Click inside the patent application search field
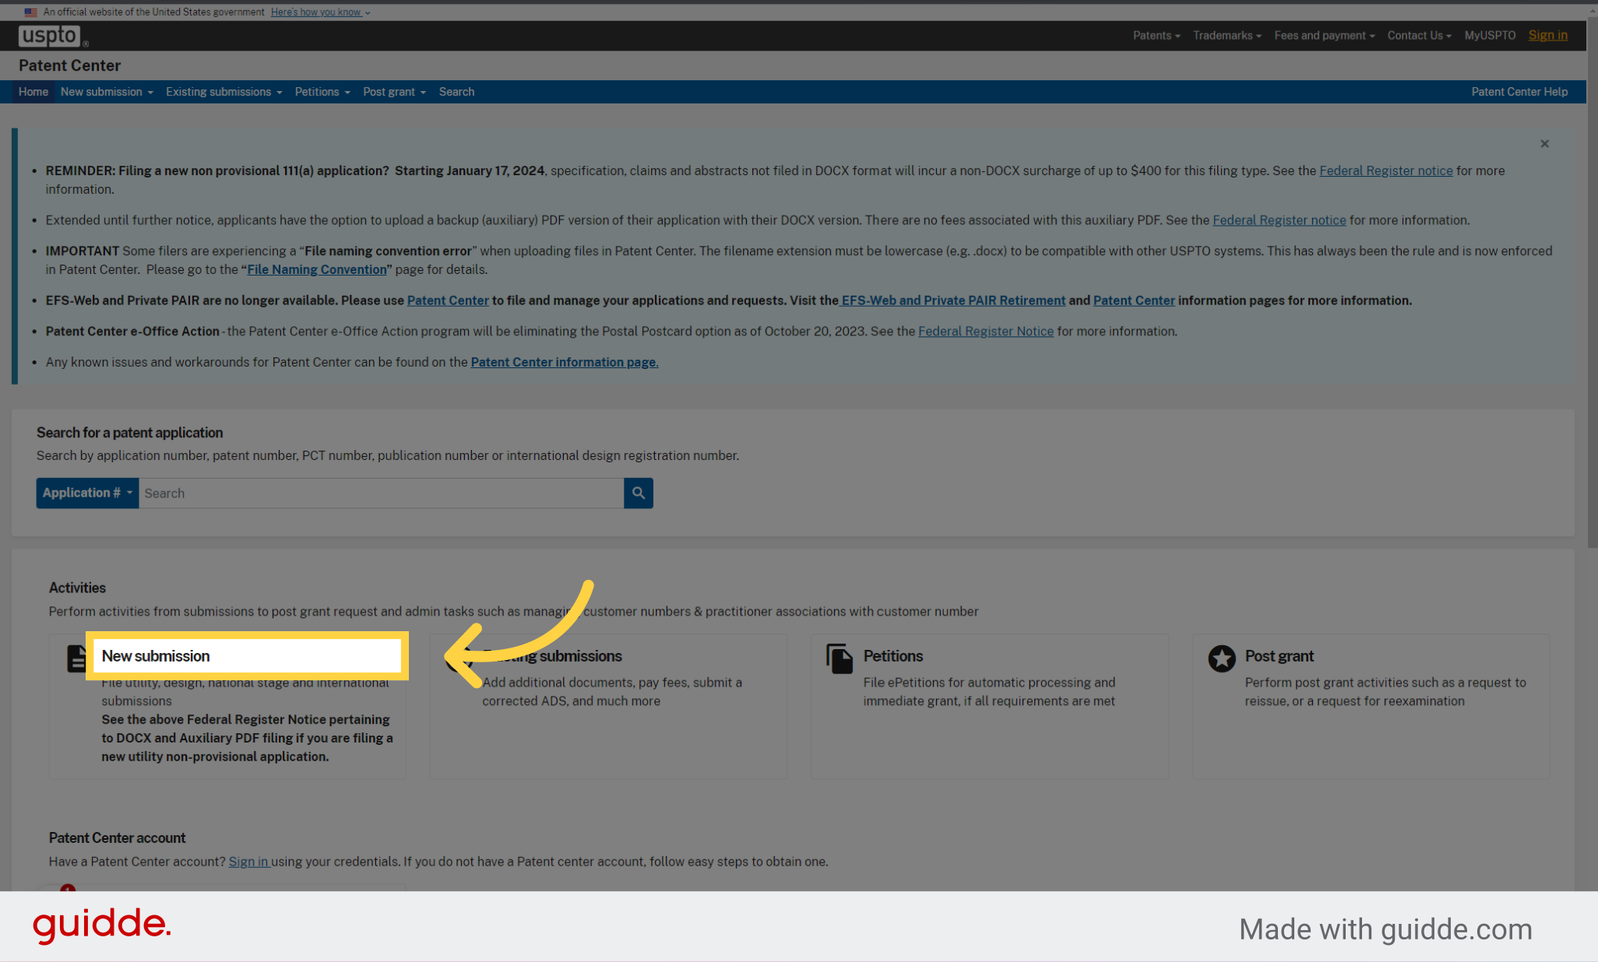 pyautogui.click(x=382, y=493)
